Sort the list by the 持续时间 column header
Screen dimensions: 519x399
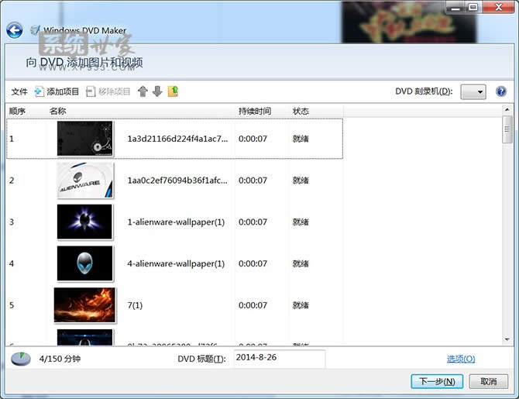[x=255, y=111]
